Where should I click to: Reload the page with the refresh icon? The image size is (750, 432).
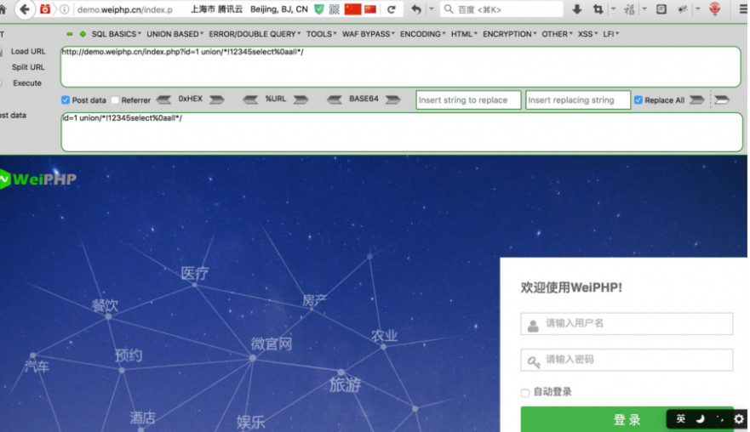(x=392, y=9)
